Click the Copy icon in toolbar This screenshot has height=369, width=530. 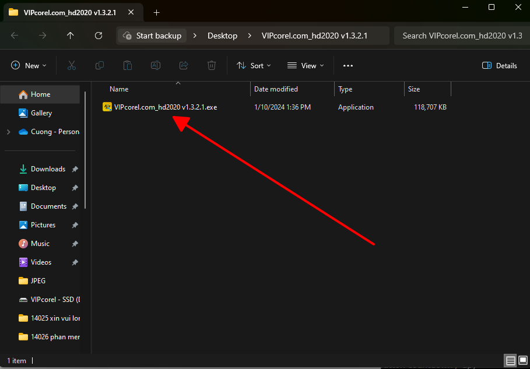[x=100, y=65]
